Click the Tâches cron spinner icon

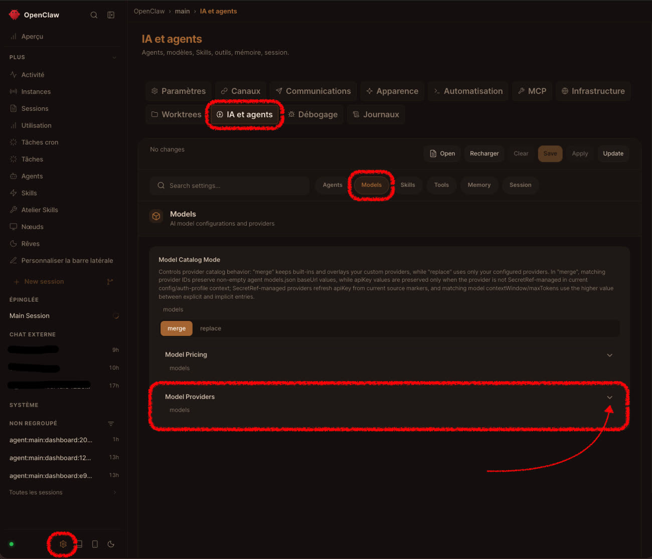coord(14,142)
